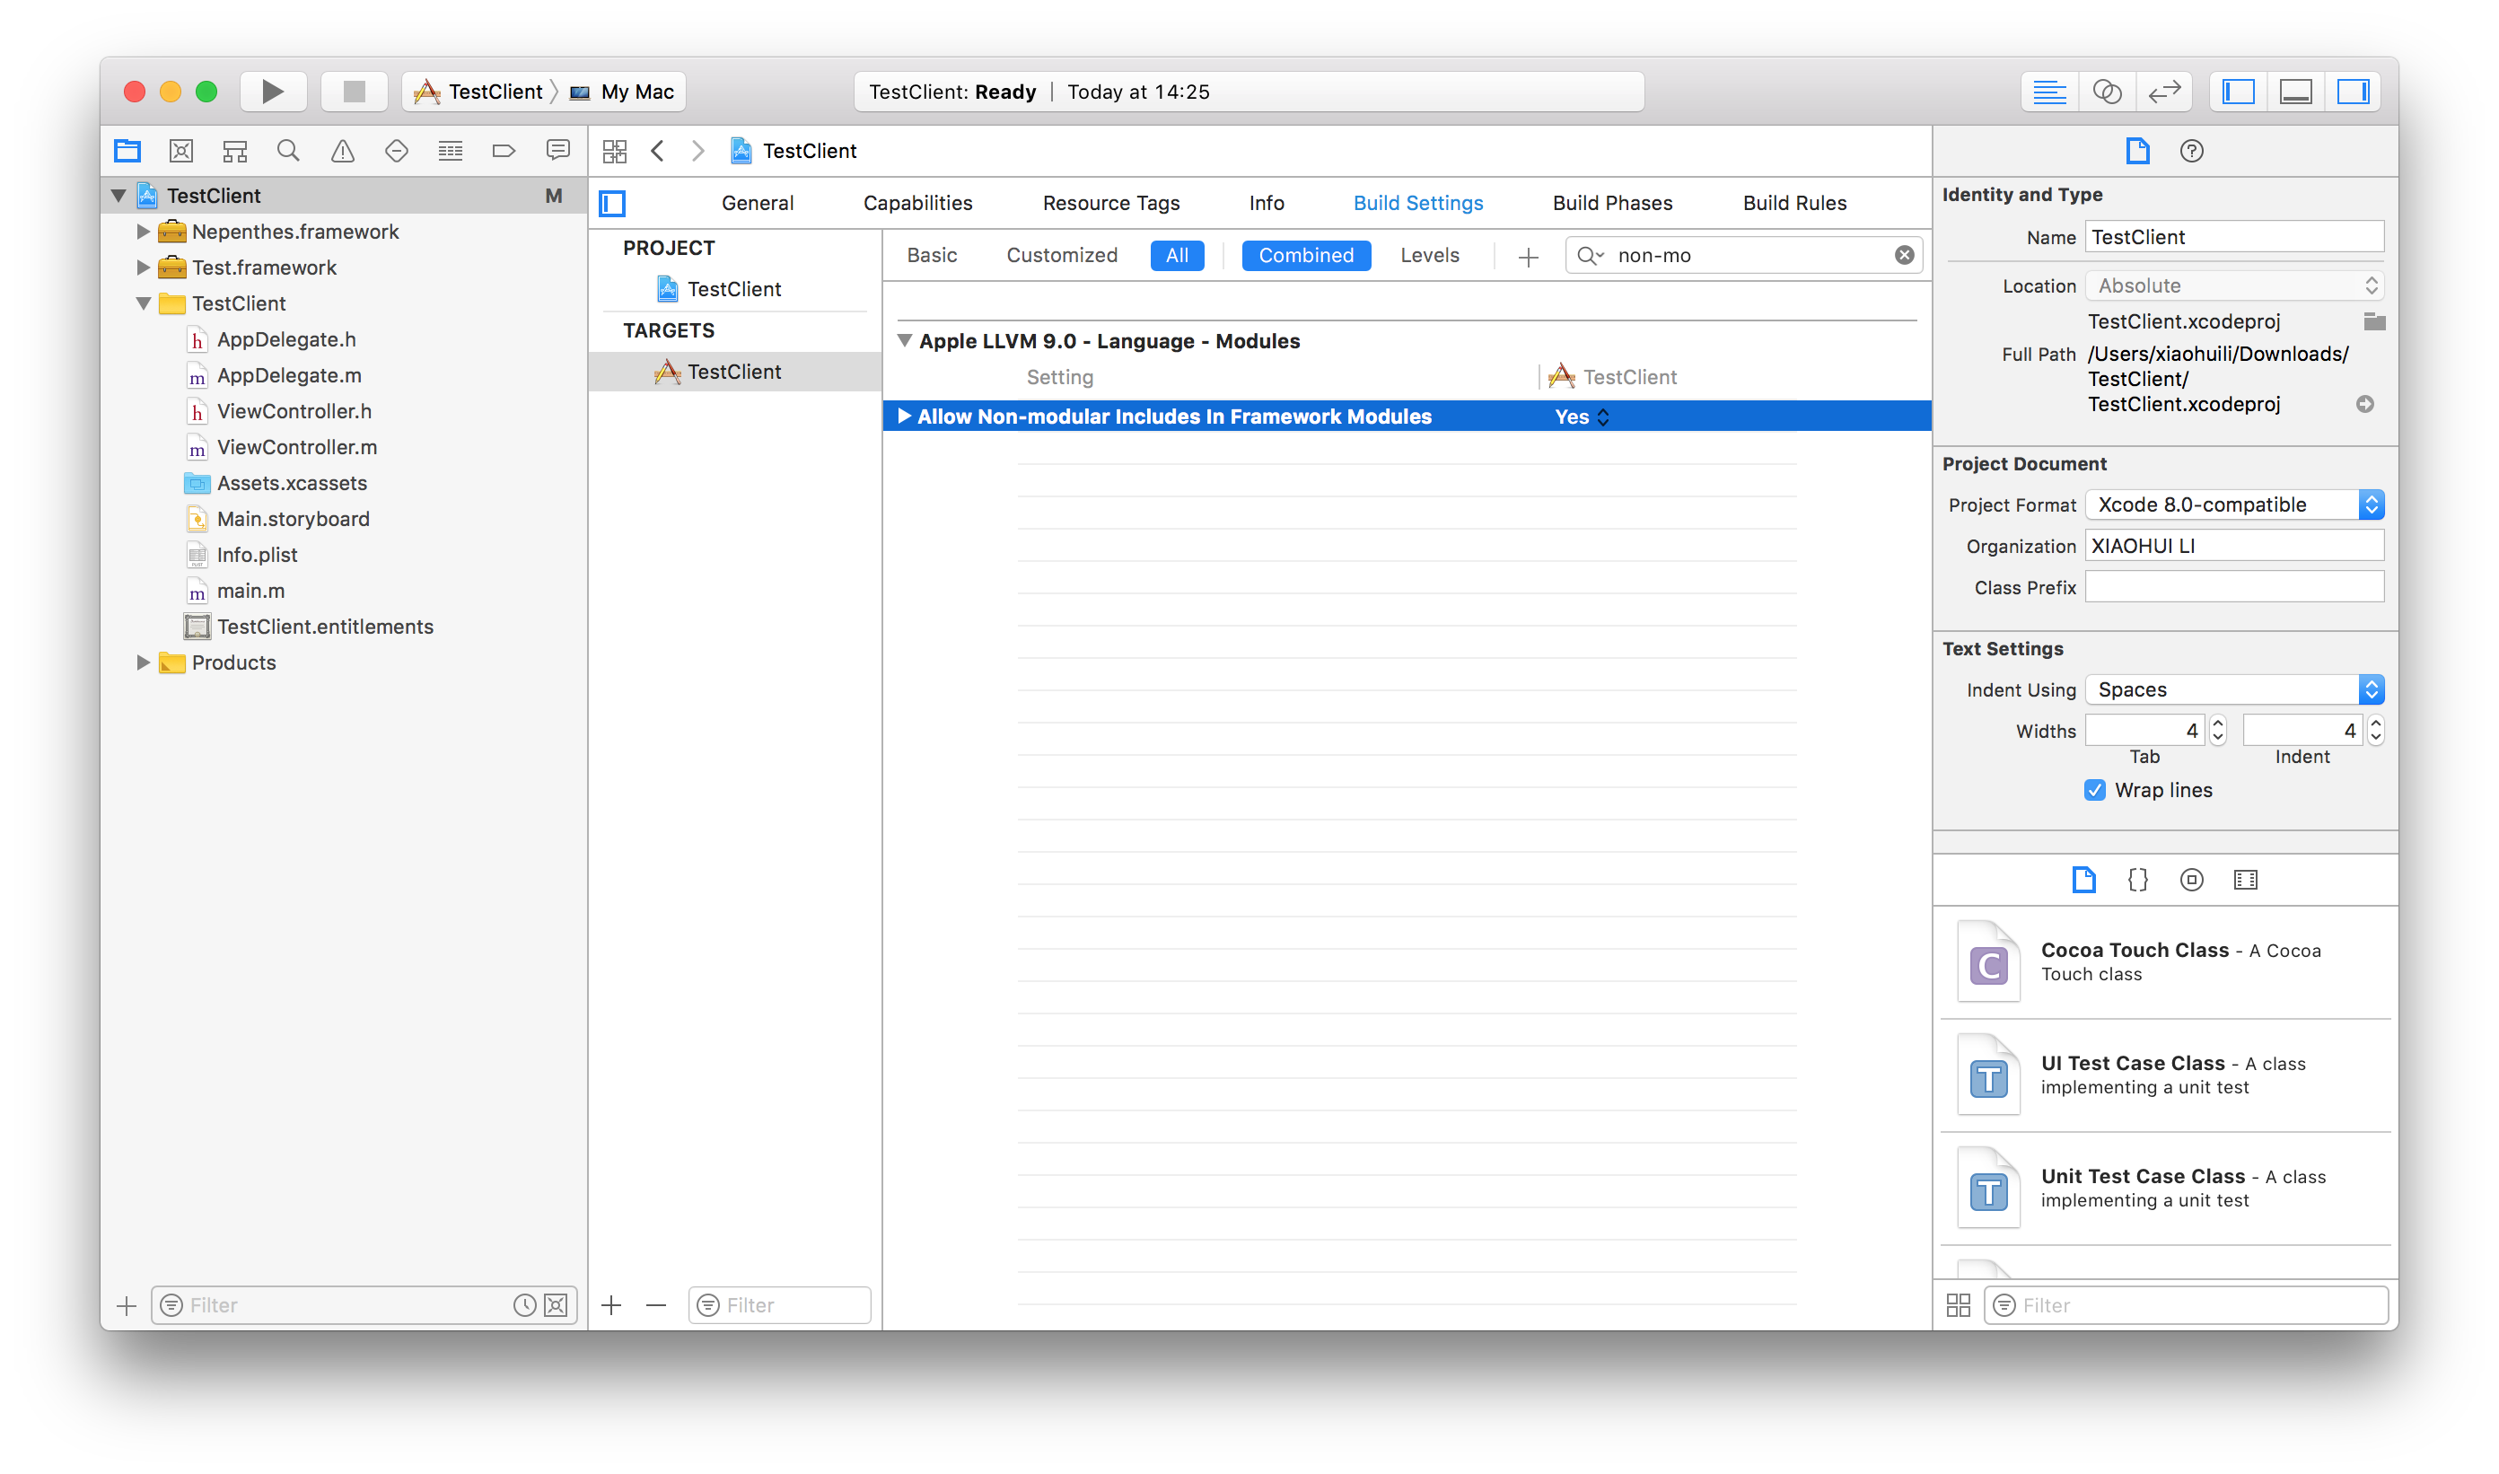Go forward in editor history
The width and height of the screenshot is (2499, 1474).
(698, 151)
